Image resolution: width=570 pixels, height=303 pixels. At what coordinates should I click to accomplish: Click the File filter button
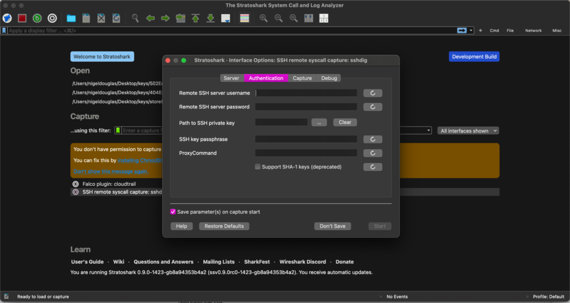[510, 31]
